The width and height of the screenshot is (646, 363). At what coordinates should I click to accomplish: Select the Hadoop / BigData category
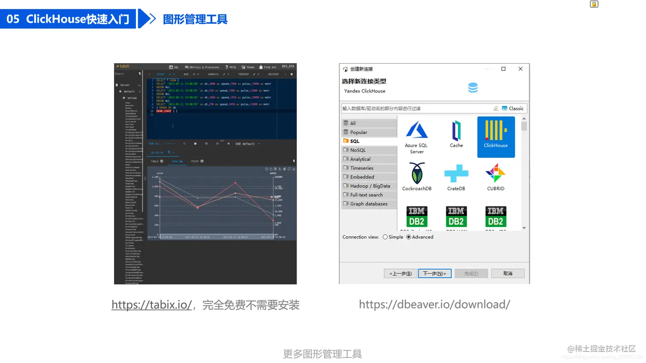[369, 186]
